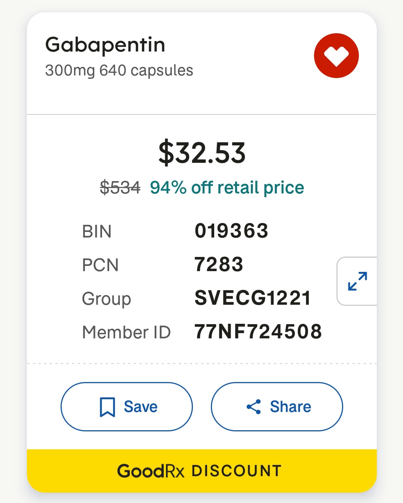Save this coupon
This screenshot has width=403, height=503.
pos(127,407)
